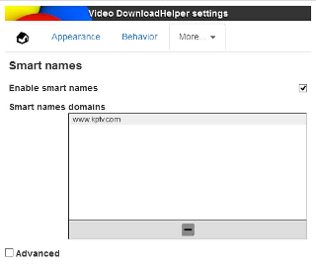Image resolution: width=316 pixels, height=268 pixels.
Task: Switch to the Behavior tab
Action: tap(140, 37)
